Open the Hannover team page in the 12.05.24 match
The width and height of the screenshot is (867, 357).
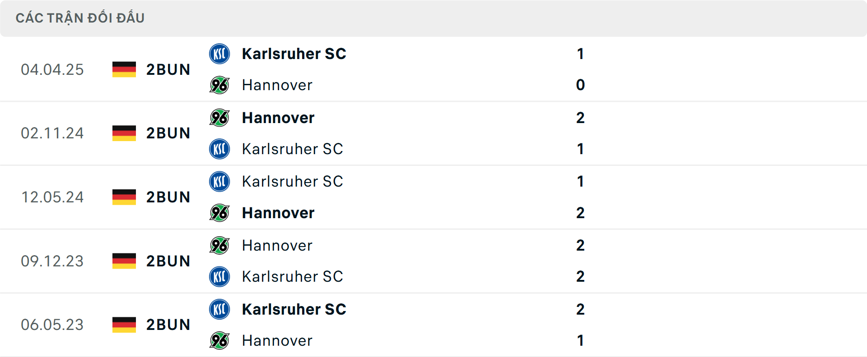pyautogui.click(x=278, y=213)
